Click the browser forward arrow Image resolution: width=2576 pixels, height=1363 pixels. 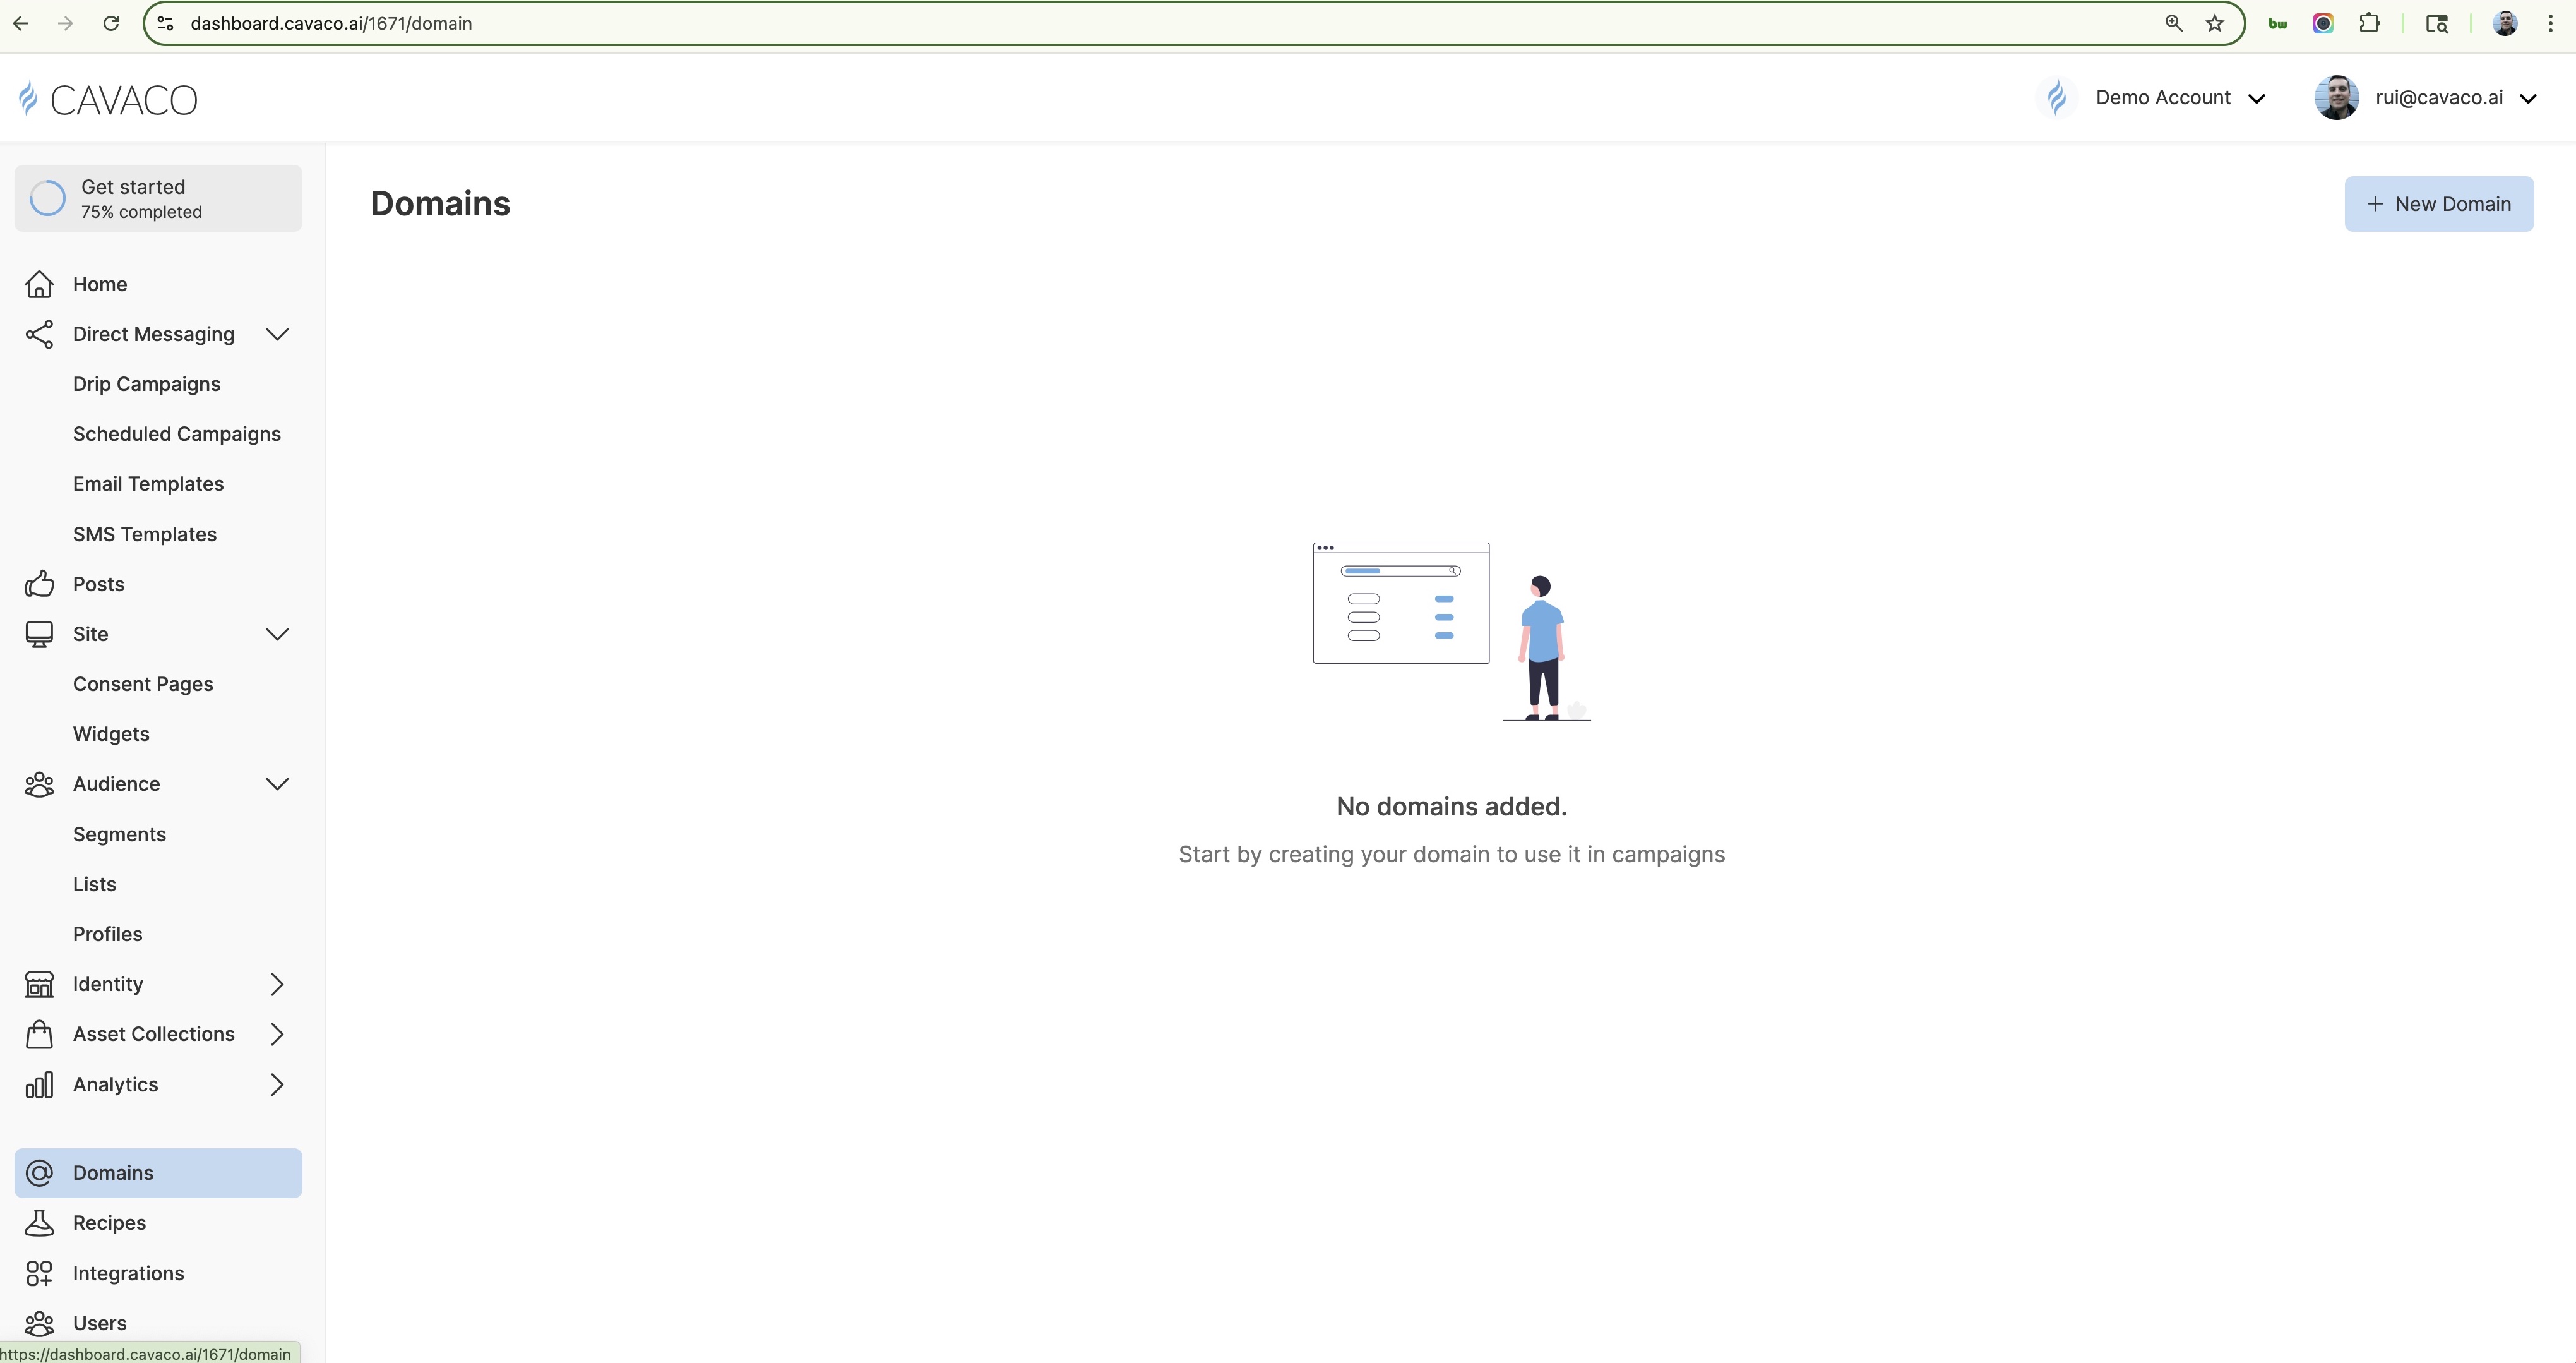pos(66,23)
